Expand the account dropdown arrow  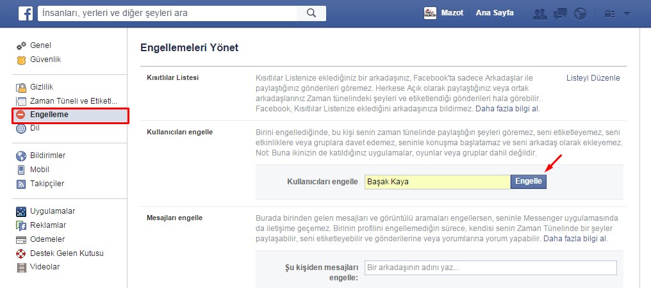[627, 13]
